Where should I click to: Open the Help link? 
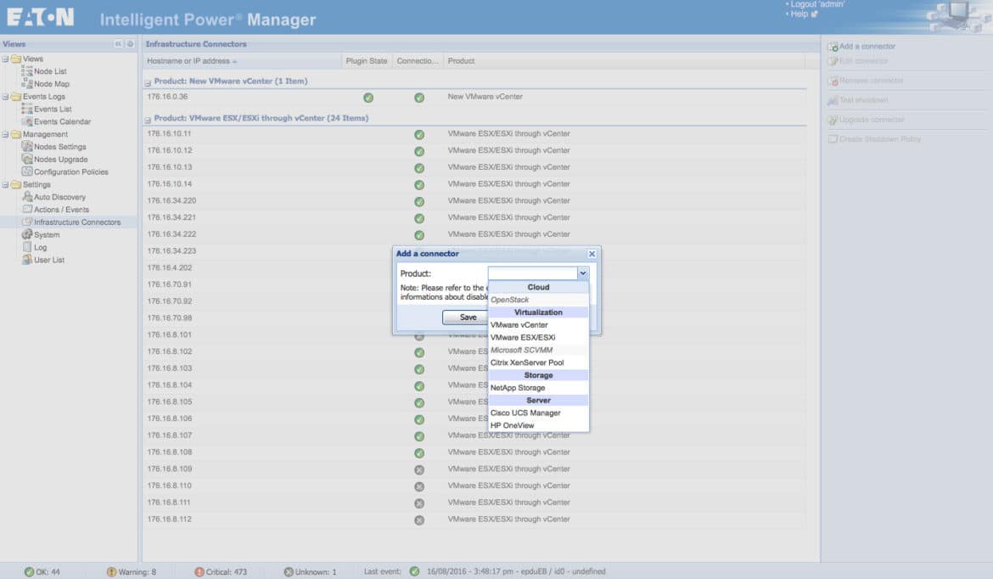coord(799,14)
